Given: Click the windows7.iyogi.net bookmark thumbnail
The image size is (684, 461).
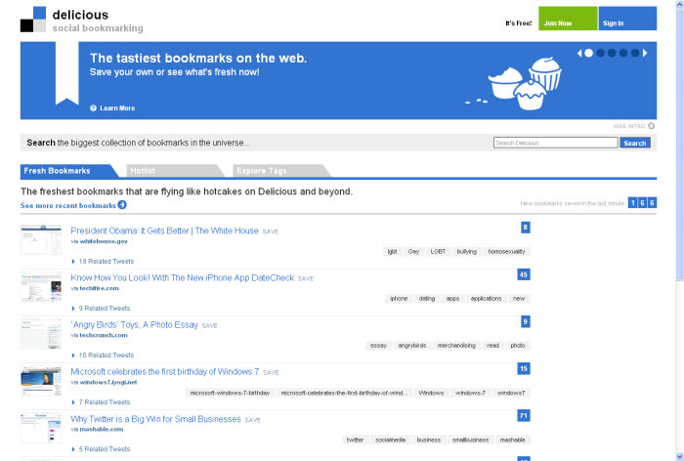Looking at the screenshot, I should click(41, 381).
